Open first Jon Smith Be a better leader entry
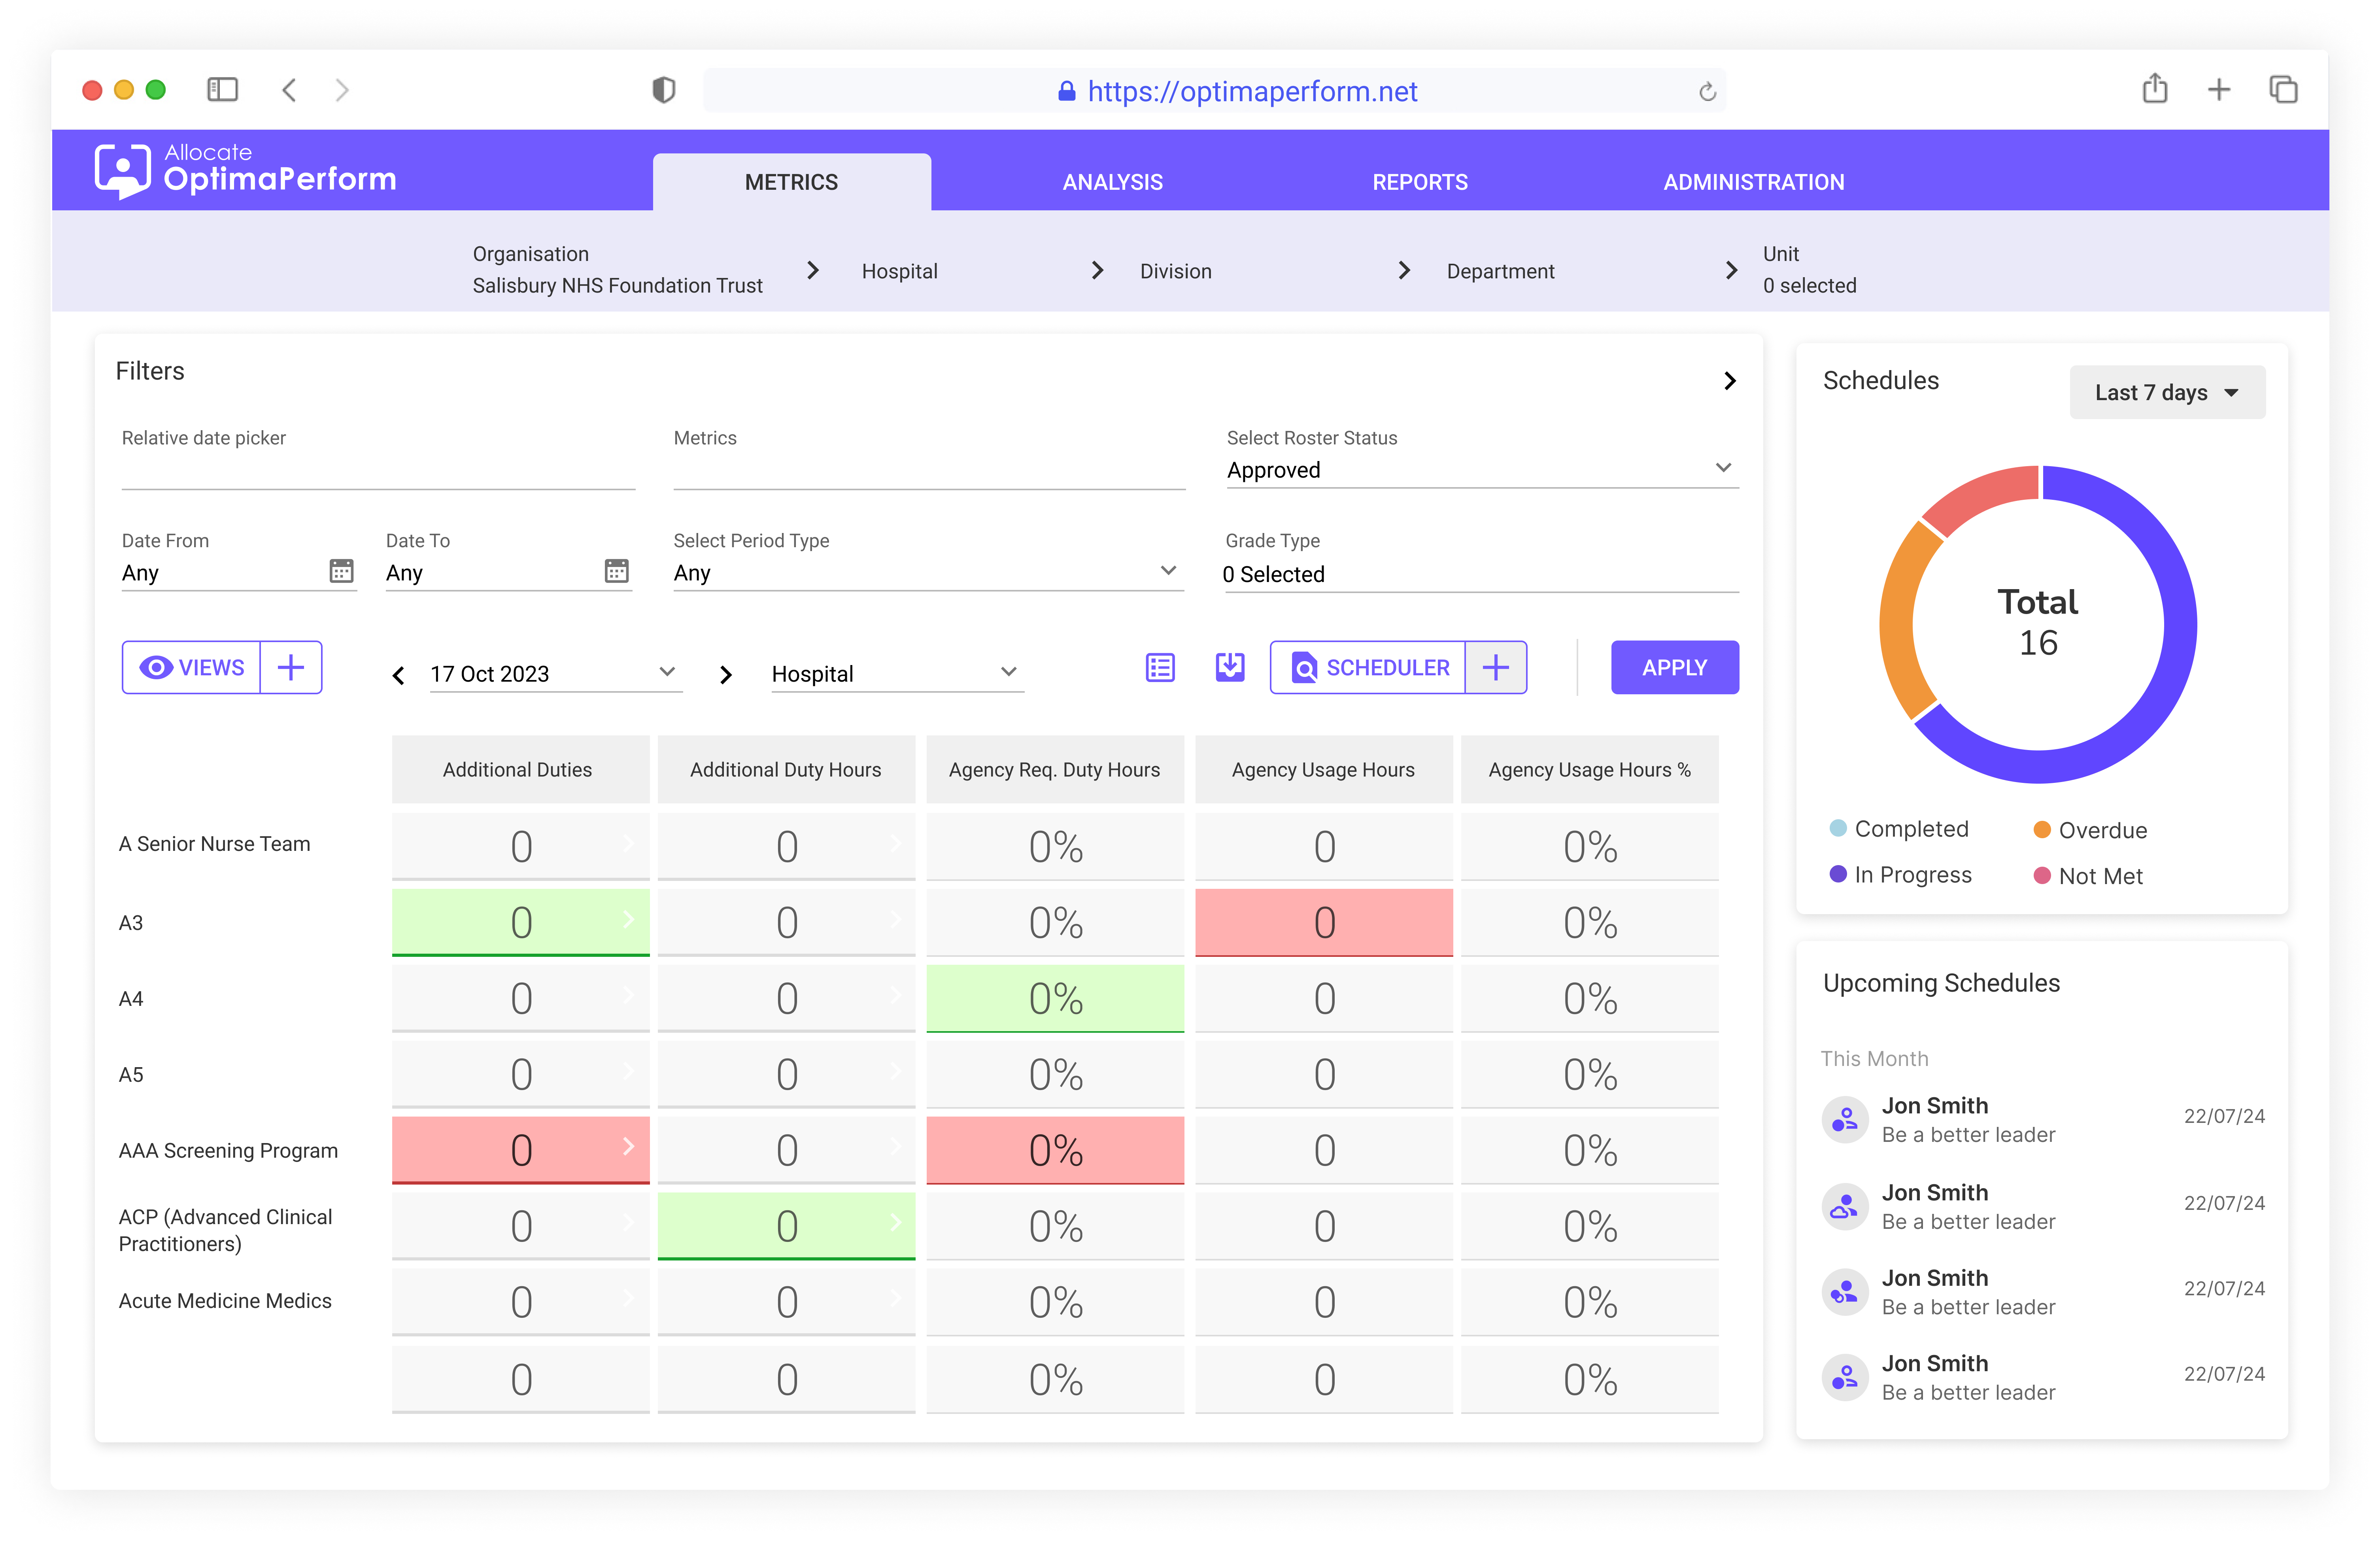 (2043, 1120)
